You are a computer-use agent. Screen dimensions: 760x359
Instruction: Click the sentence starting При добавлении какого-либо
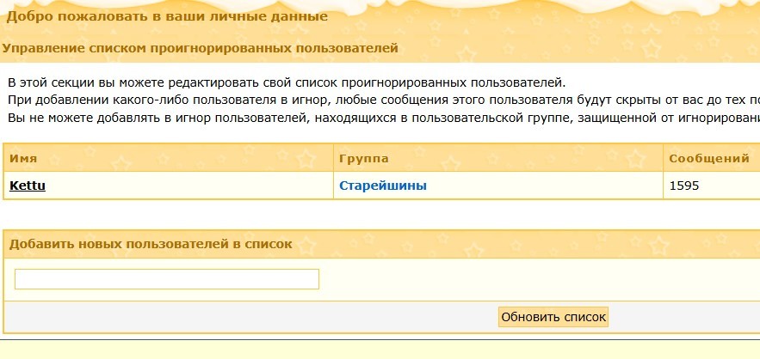pos(384,100)
